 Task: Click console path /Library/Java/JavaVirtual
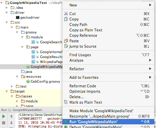(40, 115)
